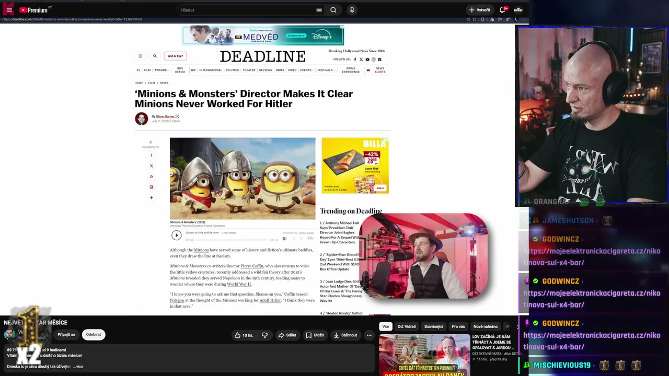Open the TV section in Deadline nav
Screen dimensions: 669x376
click(139, 70)
